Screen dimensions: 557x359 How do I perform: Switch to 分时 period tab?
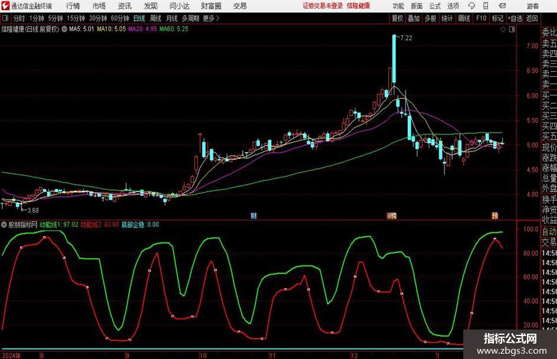coord(19,18)
